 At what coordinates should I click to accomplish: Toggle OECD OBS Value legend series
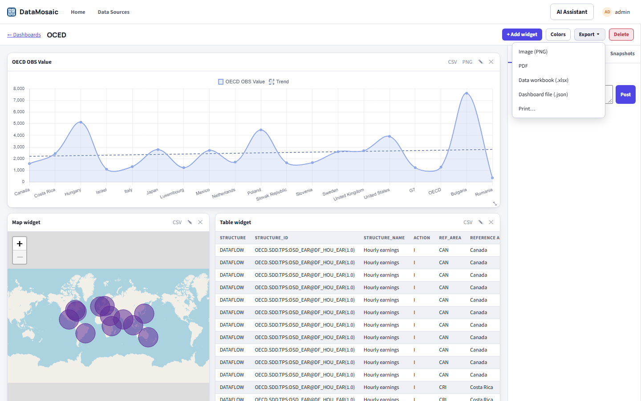tap(241, 82)
